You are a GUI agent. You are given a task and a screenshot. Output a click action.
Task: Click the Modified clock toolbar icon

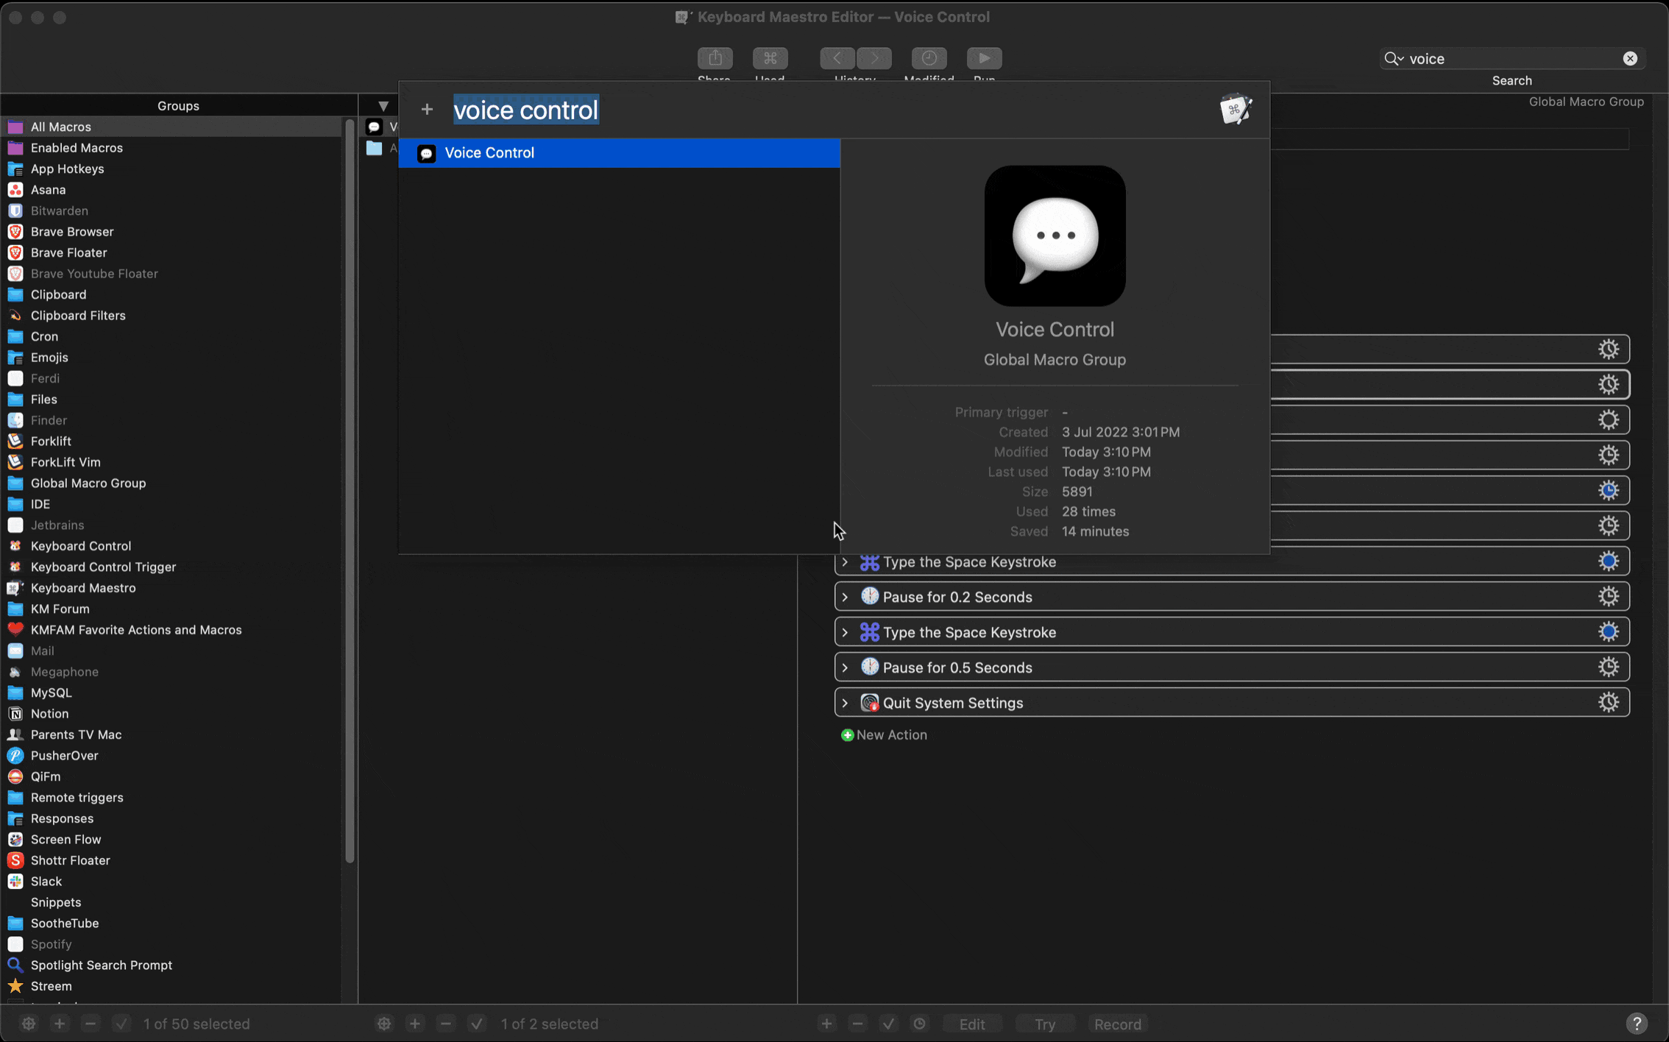pos(929,58)
